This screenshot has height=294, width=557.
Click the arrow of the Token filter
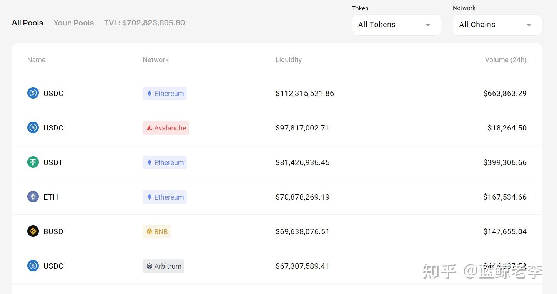click(x=427, y=25)
